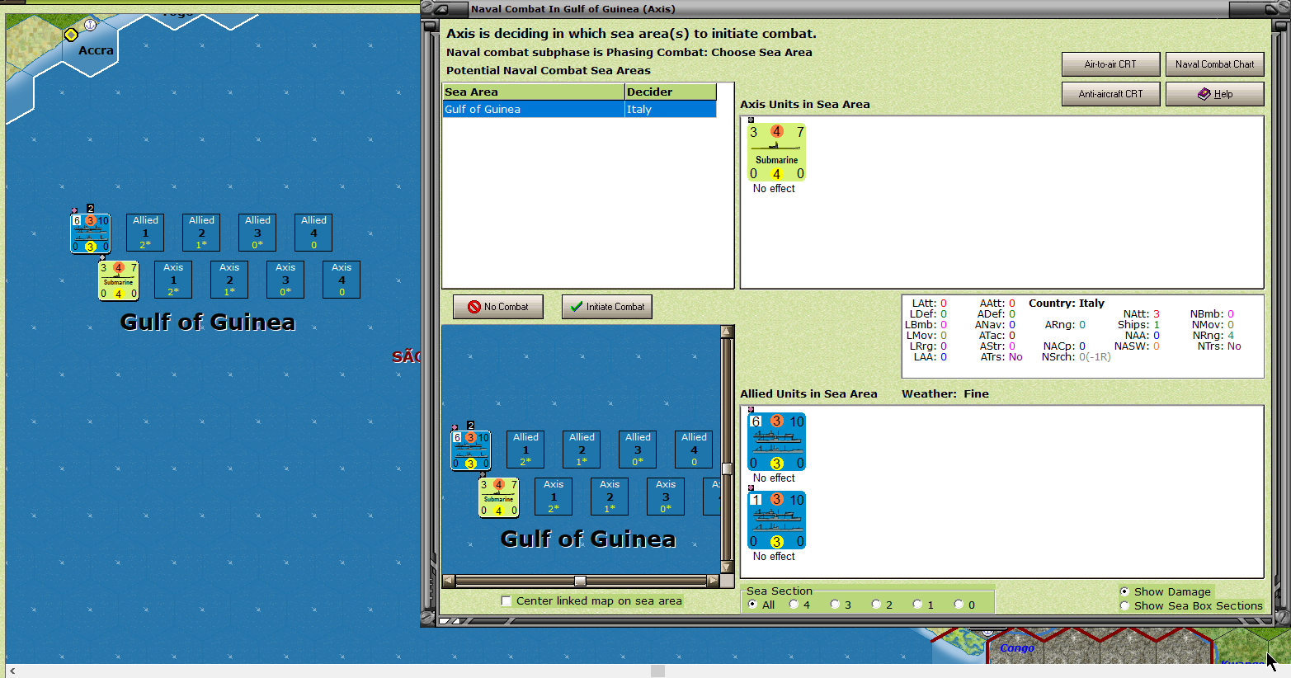Click the Submarine counter in the linked mini map
Screen dimensions: 1291x678
point(498,497)
